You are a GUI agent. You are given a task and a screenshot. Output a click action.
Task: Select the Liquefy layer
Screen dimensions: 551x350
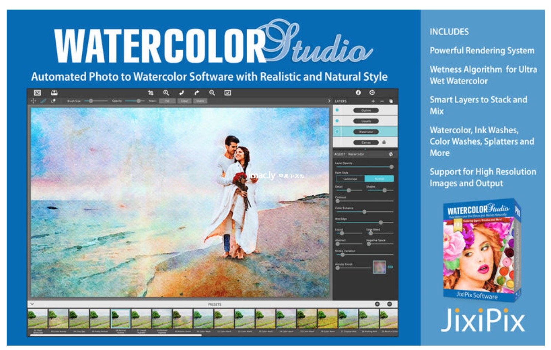pyautogui.click(x=365, y=121)
